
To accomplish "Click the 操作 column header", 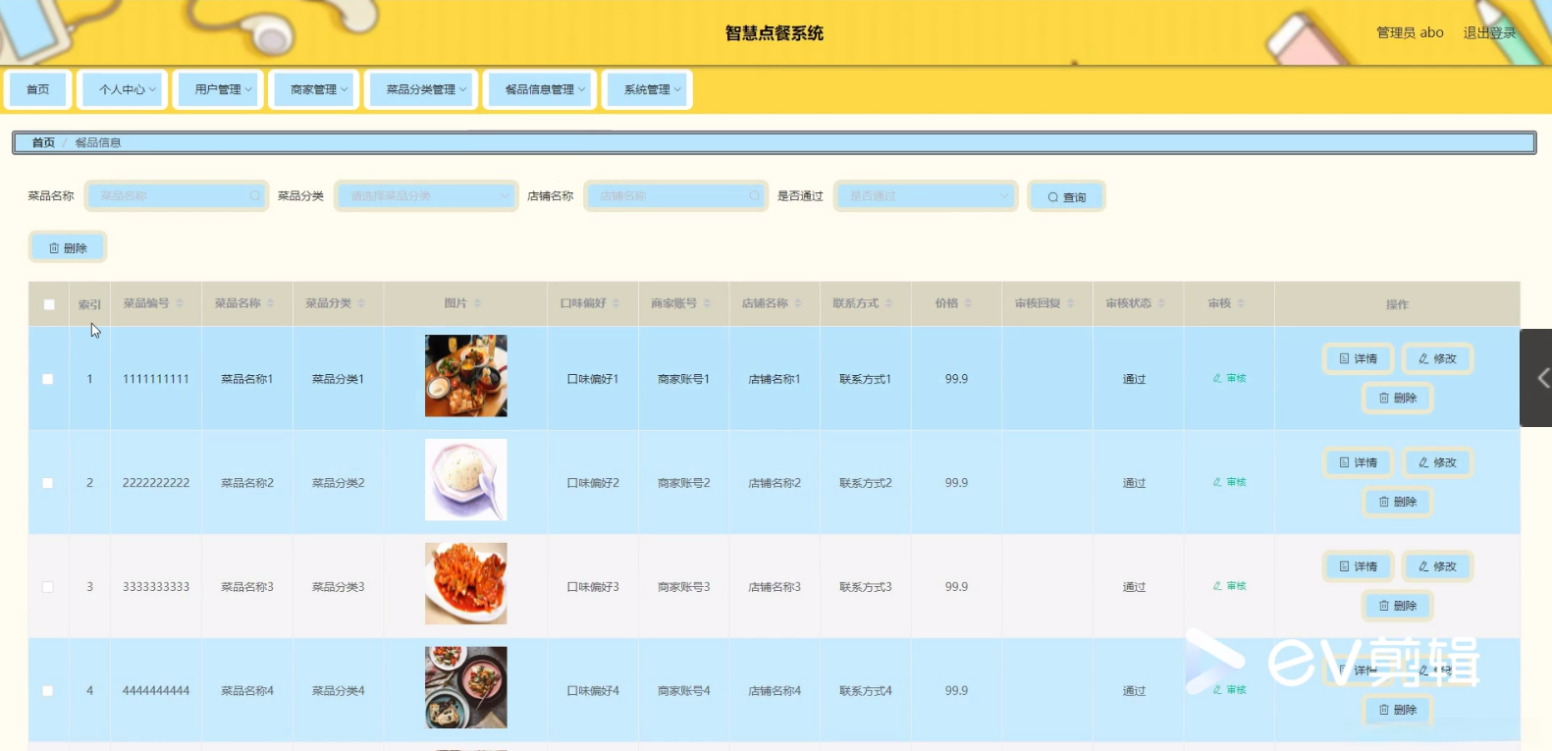I will tap(1397, 304).
